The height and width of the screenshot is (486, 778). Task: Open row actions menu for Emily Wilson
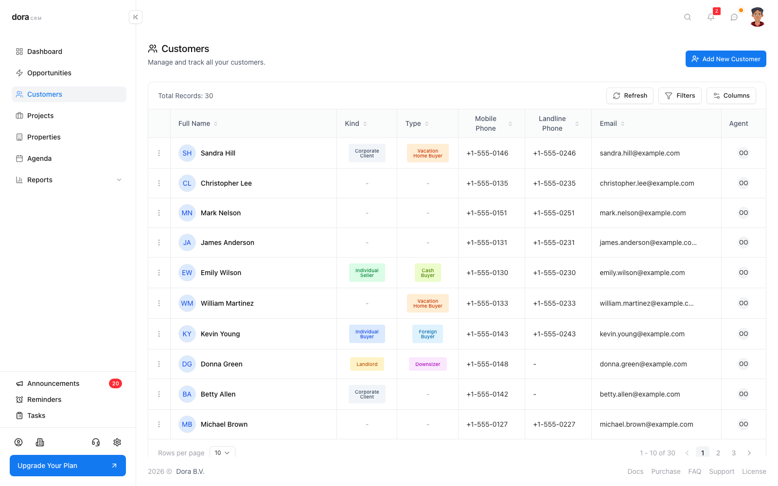(159, 273)
